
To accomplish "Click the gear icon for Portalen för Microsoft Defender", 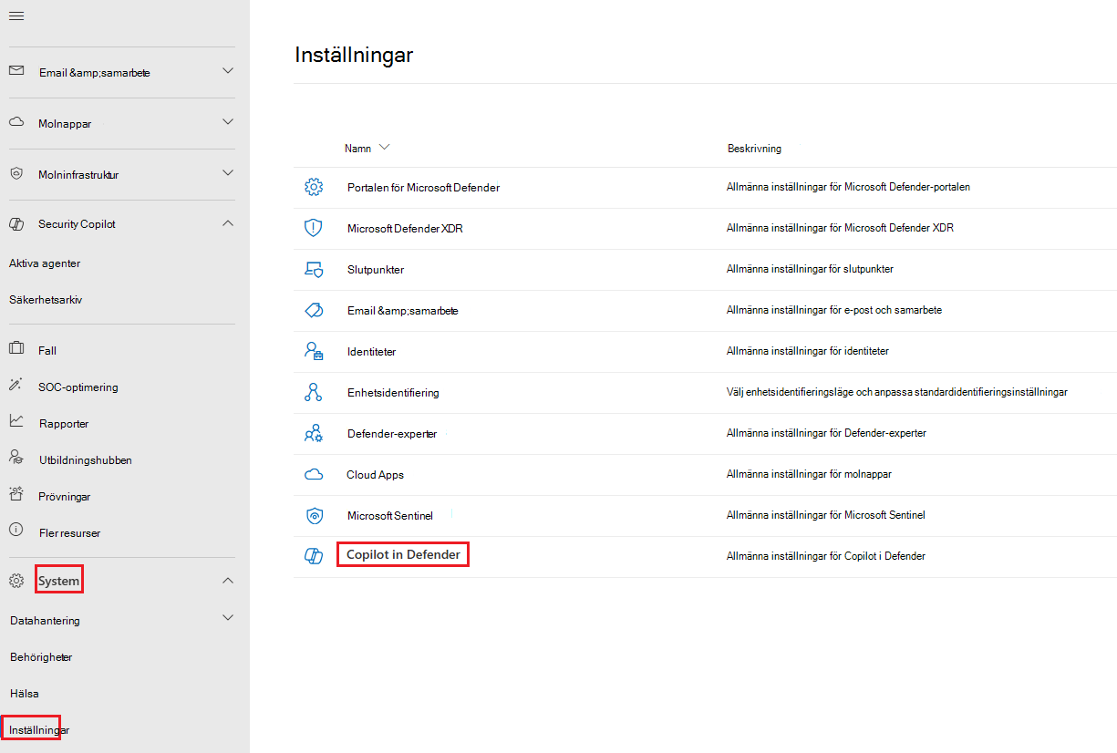I will tap(314, 187).
